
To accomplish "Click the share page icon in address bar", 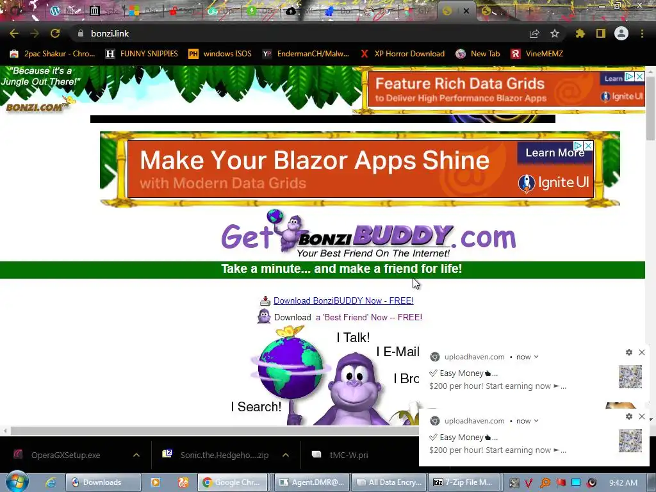I will 534,33.
